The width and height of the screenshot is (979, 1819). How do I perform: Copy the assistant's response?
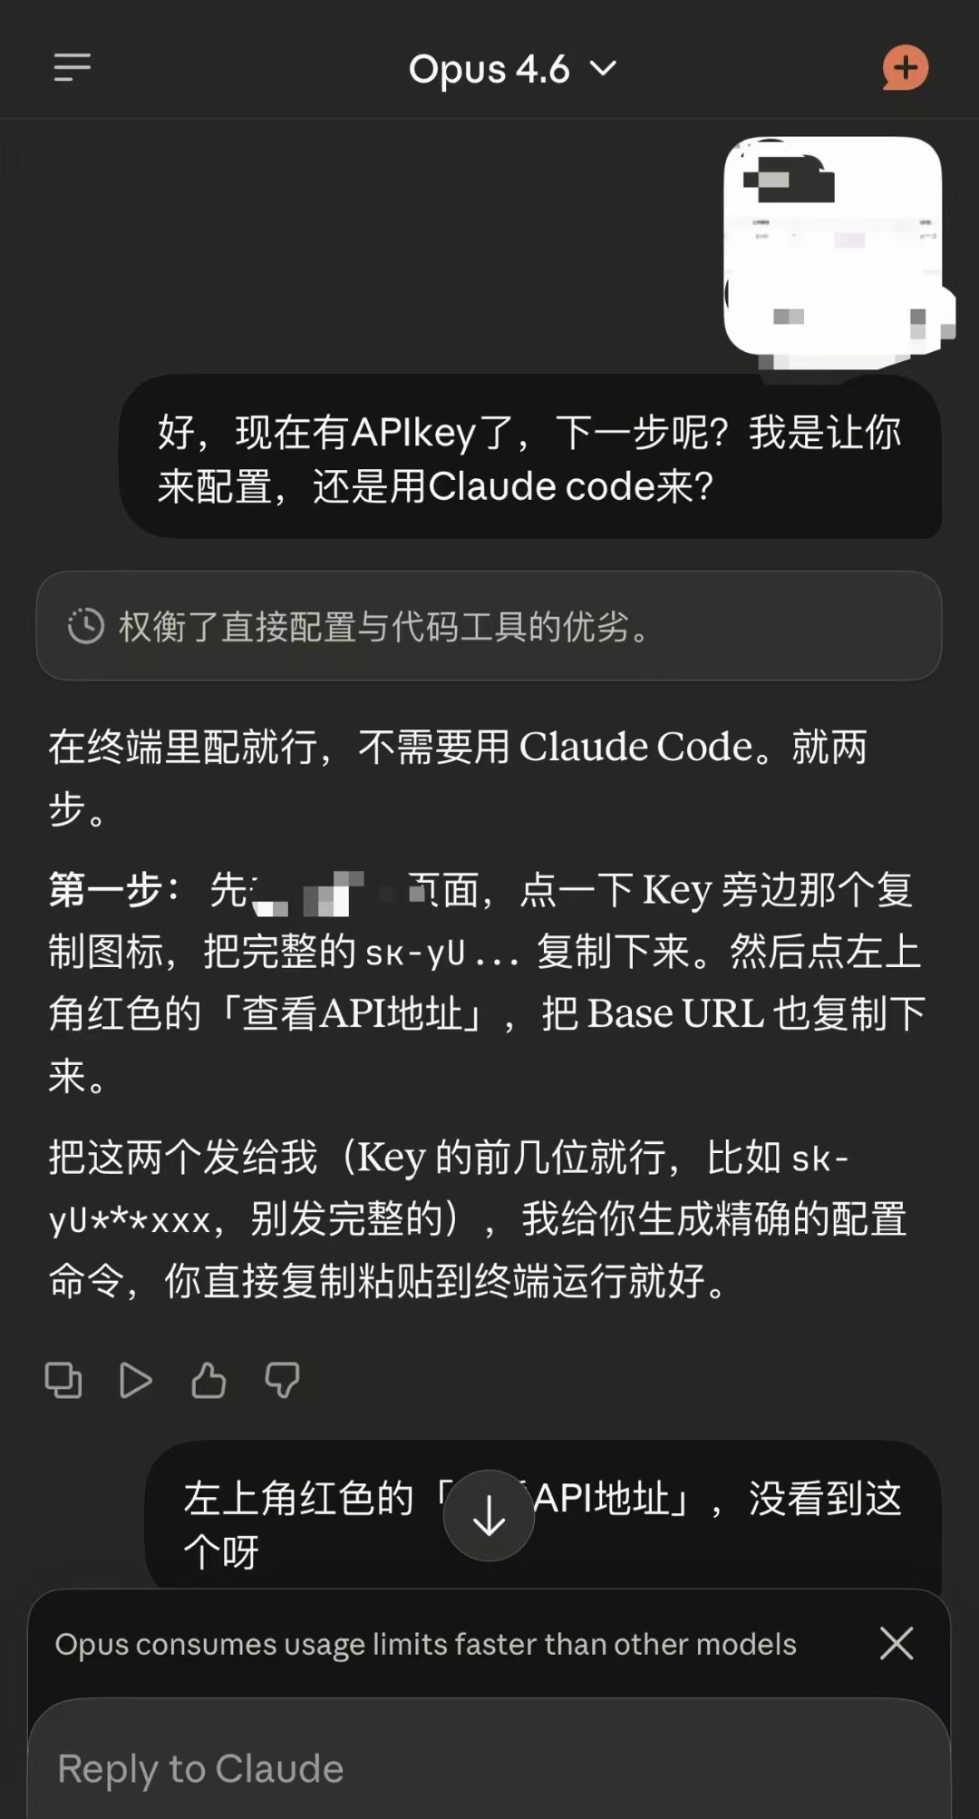click(x=63, y=1381)
